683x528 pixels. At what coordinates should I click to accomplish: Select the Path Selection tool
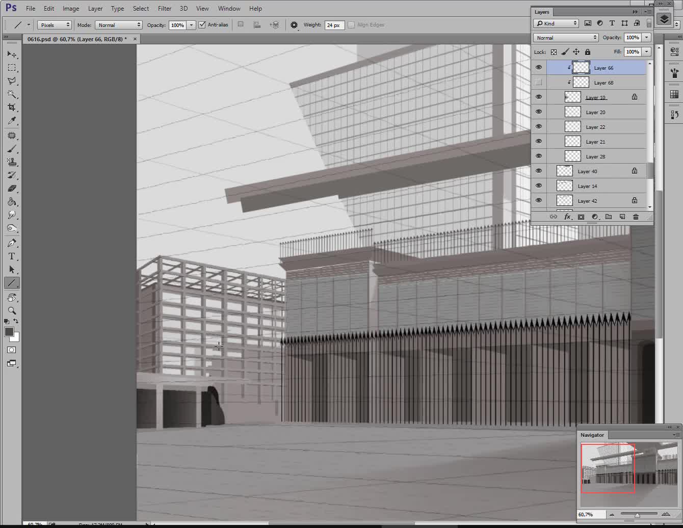(x=11, y=270)
